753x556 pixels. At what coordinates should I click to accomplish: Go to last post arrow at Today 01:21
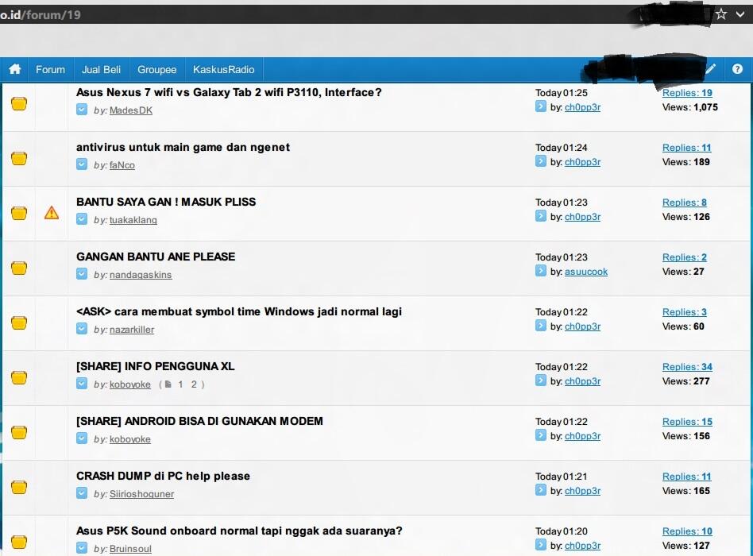(x=541, y=490)
